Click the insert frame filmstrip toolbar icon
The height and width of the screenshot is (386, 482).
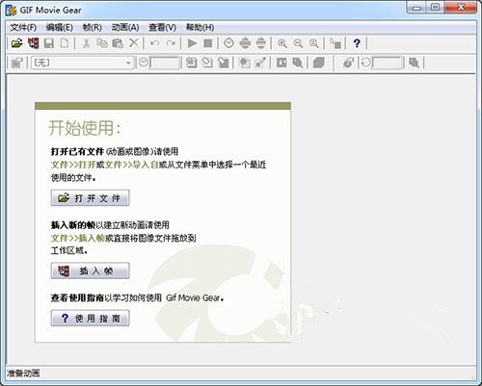coord(34,43)
